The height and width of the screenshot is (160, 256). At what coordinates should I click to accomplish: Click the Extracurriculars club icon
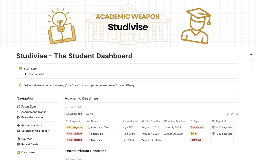coord(18,126)
